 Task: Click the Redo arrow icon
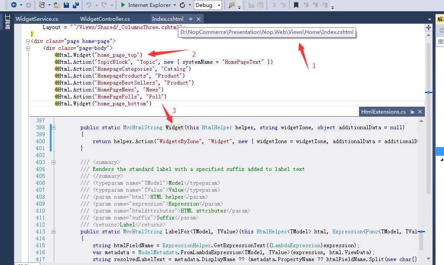[x=104, y=5]
